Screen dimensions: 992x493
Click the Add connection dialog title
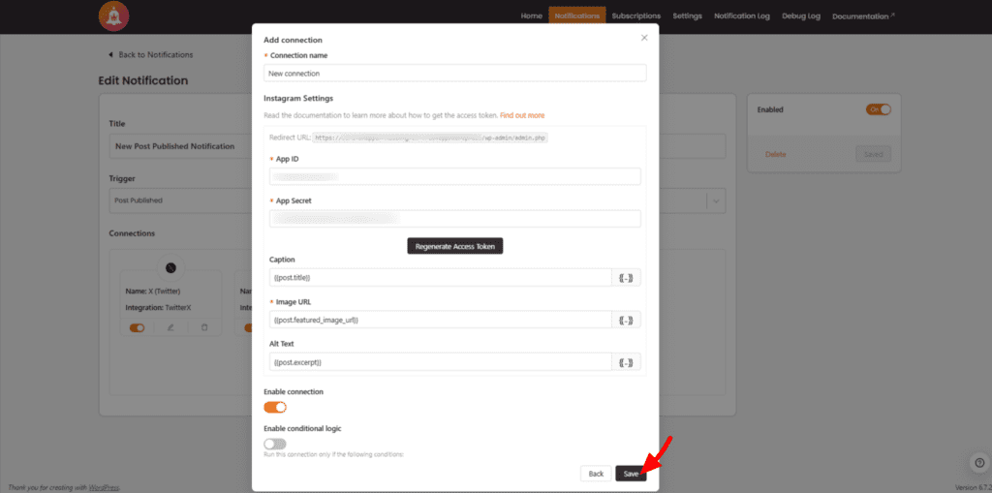pyautogui.click(x=293, y=40)
